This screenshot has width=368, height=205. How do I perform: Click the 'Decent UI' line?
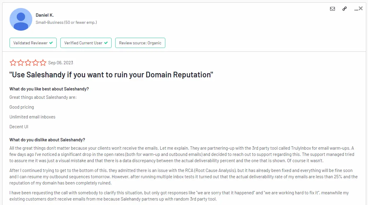click(19, 127)
